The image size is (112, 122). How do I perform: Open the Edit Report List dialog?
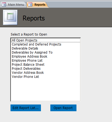(x=26, y=108)
